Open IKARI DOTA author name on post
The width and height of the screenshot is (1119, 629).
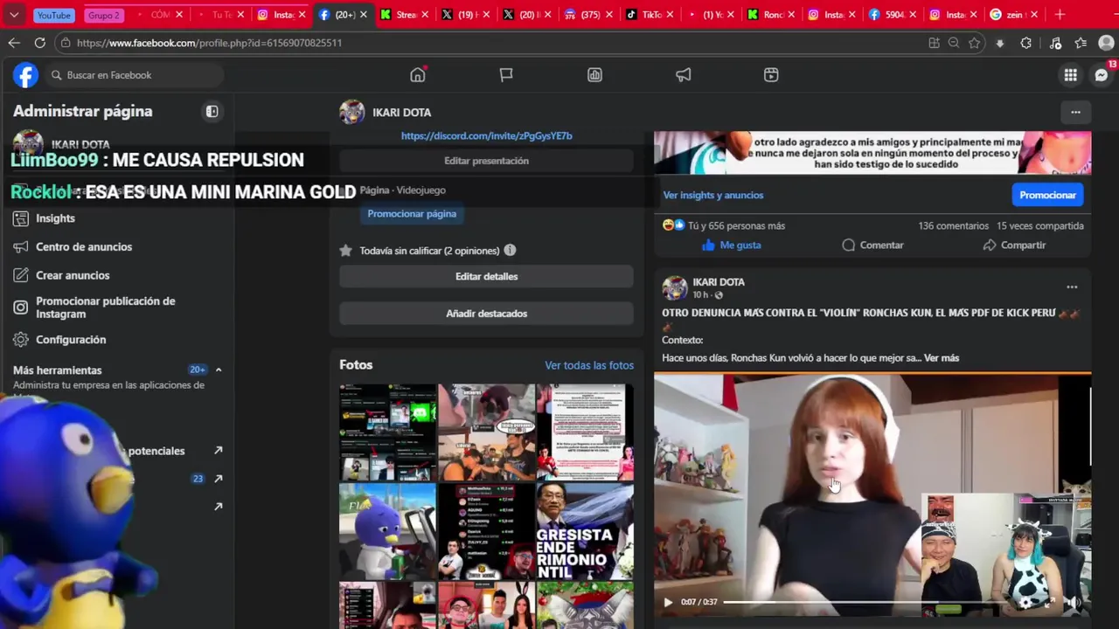pos(719,282)
